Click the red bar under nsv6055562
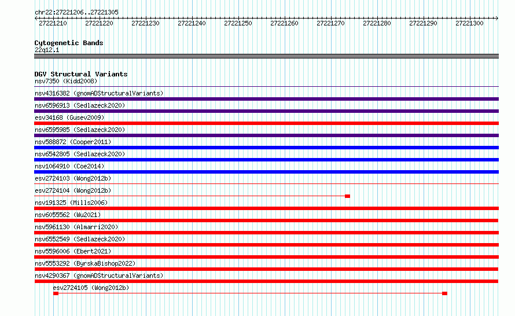 click(x=266, y=221)
